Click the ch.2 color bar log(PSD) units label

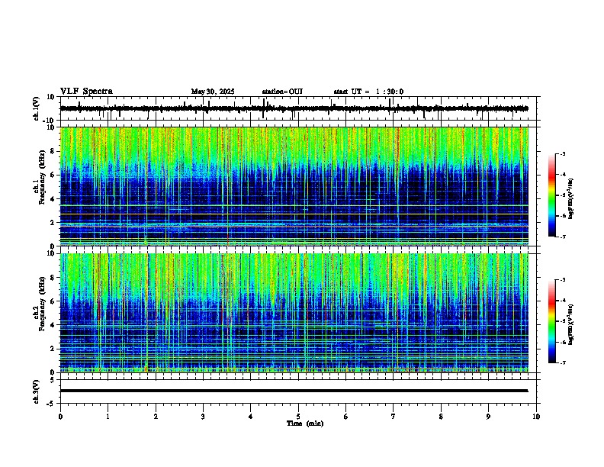tap(571, 324)
